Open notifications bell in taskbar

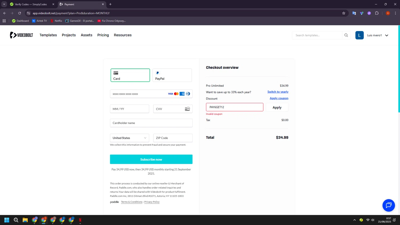point(394,220)
